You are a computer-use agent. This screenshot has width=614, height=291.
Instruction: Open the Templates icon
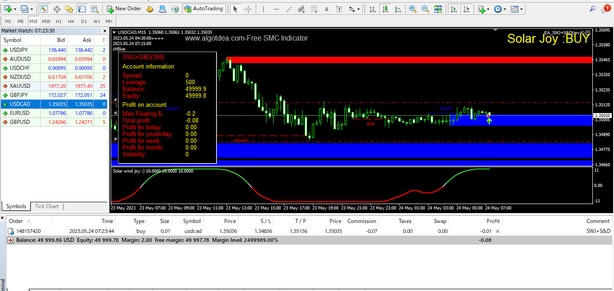(515, 9)
